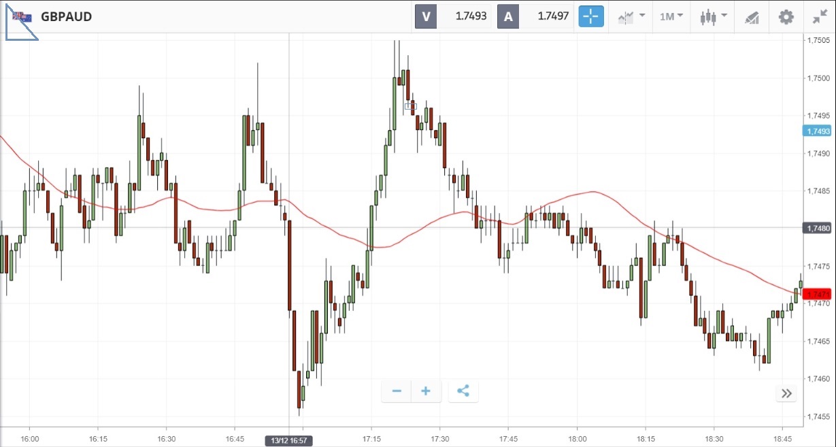Click the 13/12 16:57 time marker
Viewport: 836px width, 447px height.
(289, 441)
